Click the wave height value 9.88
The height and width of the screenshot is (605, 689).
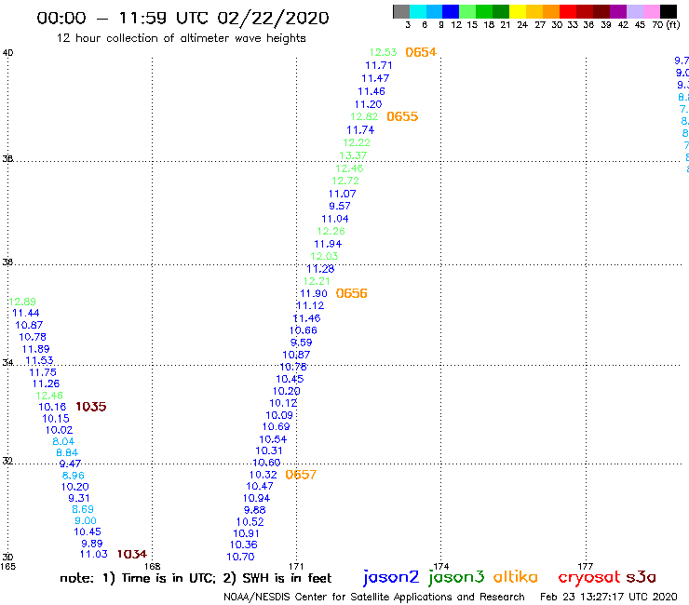coord(254,510)
